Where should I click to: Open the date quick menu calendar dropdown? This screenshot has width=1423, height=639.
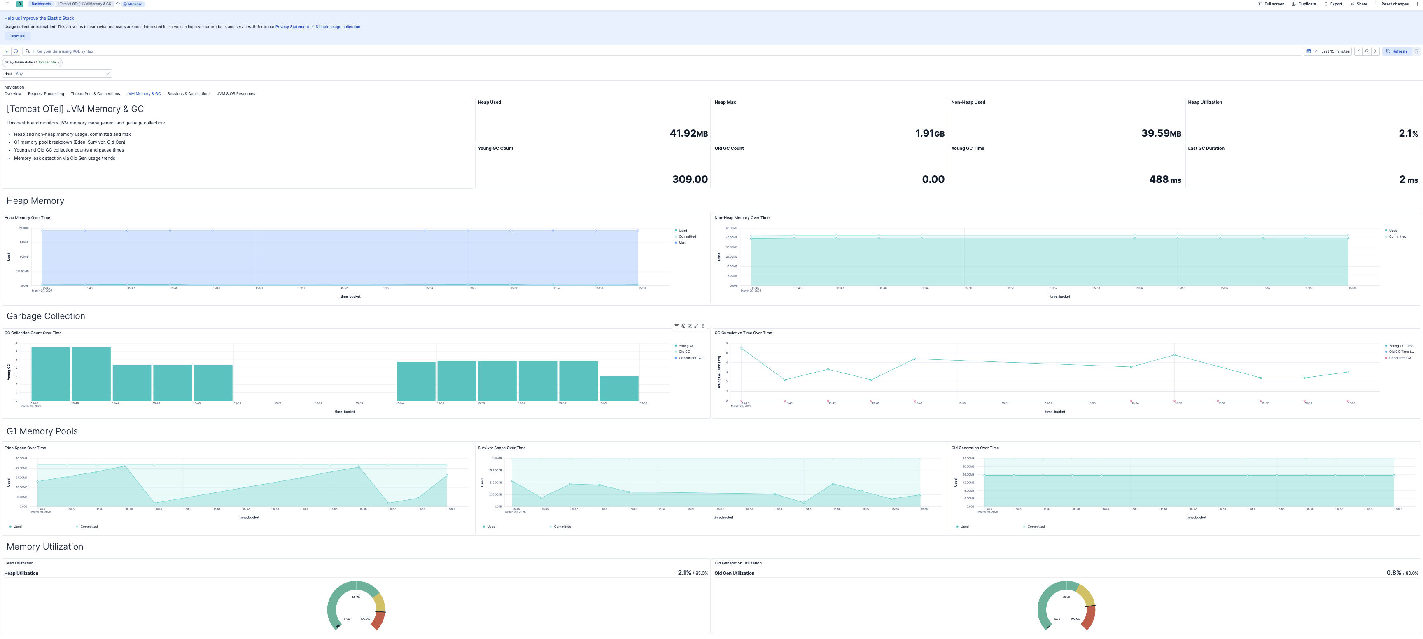click(x=1311, y=51)
